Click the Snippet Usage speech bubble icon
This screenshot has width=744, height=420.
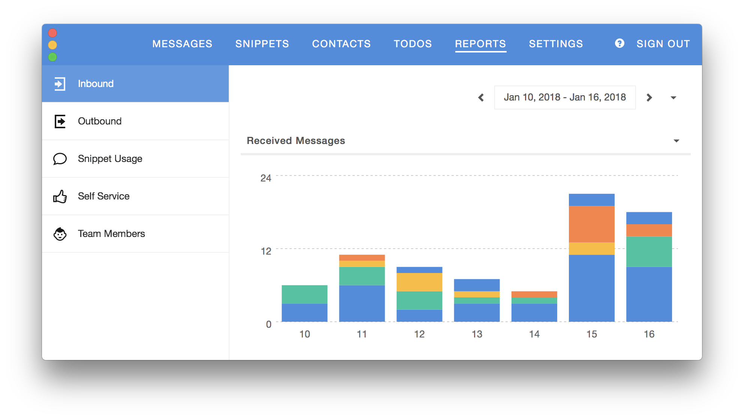60,159
